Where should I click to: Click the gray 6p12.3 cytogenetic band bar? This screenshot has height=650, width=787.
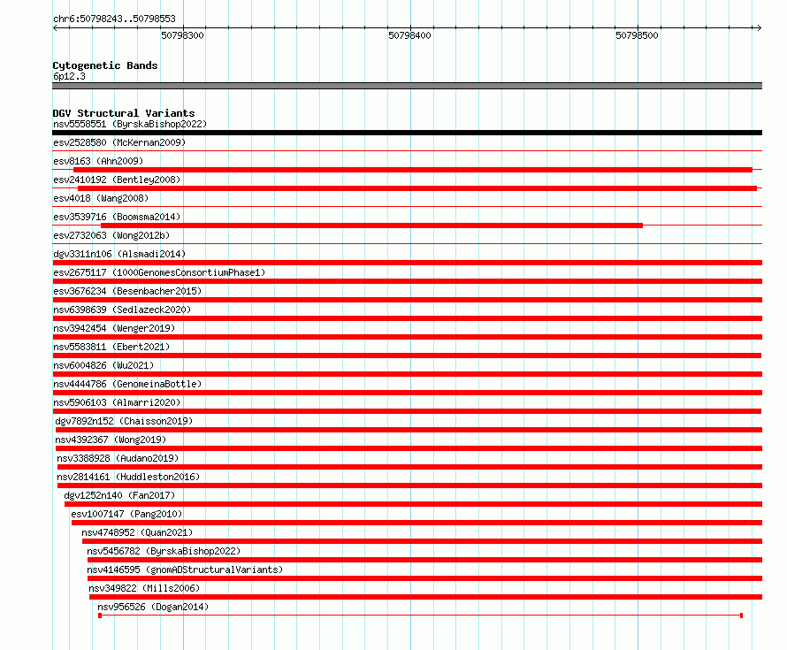tap(407, 86)
